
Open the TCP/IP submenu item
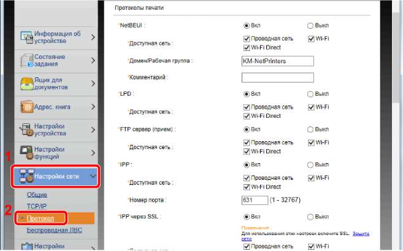[36, 207]
